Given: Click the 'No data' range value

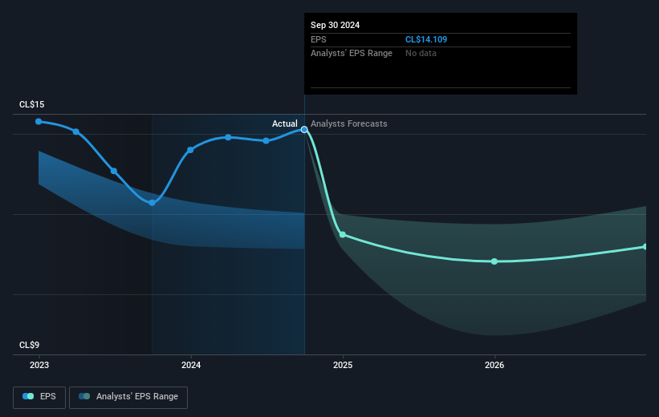Looking at the screenshot, I should tap(421, 54).
